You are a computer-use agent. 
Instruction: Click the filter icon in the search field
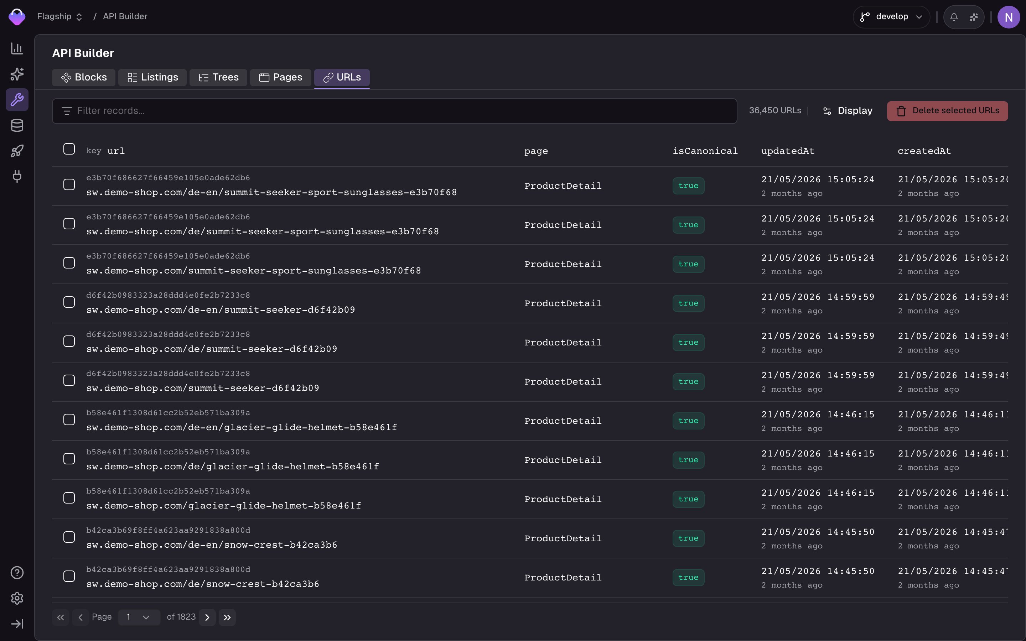[x=67, y=111]
